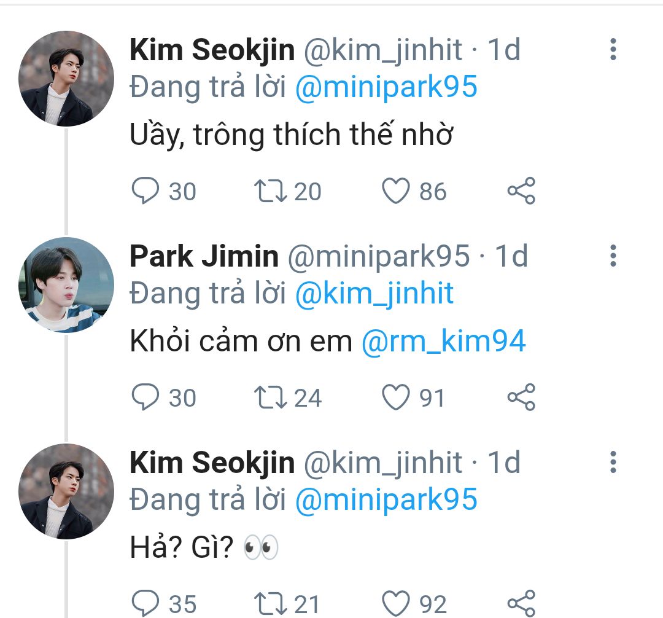Open more options on the Park Jimin tweet
The image size is (663, 618).
coord(612,256)
